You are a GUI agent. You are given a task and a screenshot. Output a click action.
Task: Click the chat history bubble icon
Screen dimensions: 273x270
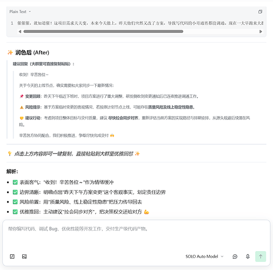tap(235, 256)
